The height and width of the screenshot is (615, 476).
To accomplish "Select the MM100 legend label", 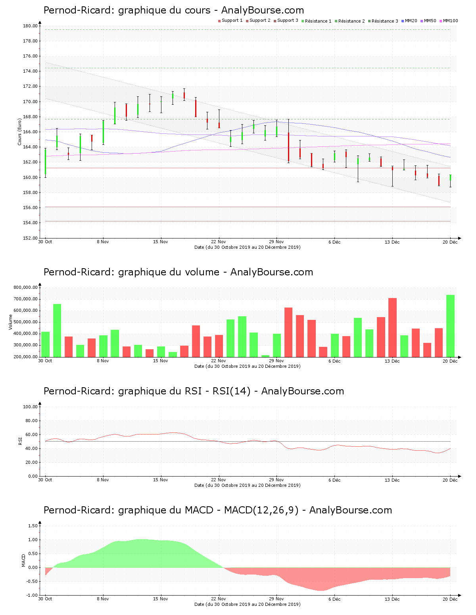I will tap(450, 21).
